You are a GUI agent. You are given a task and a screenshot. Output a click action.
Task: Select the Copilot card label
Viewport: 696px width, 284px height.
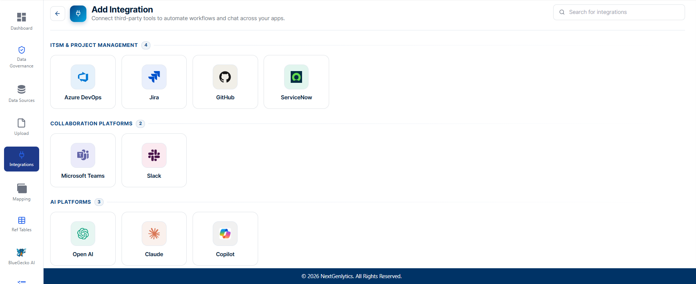(x=225, y=254)
